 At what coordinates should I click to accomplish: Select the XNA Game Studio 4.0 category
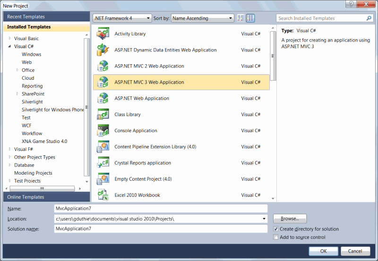(x=44, y=141)
